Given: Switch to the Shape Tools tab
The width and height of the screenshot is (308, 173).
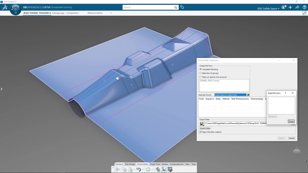Looking at the screenshot, I should [x=155, y=164].
